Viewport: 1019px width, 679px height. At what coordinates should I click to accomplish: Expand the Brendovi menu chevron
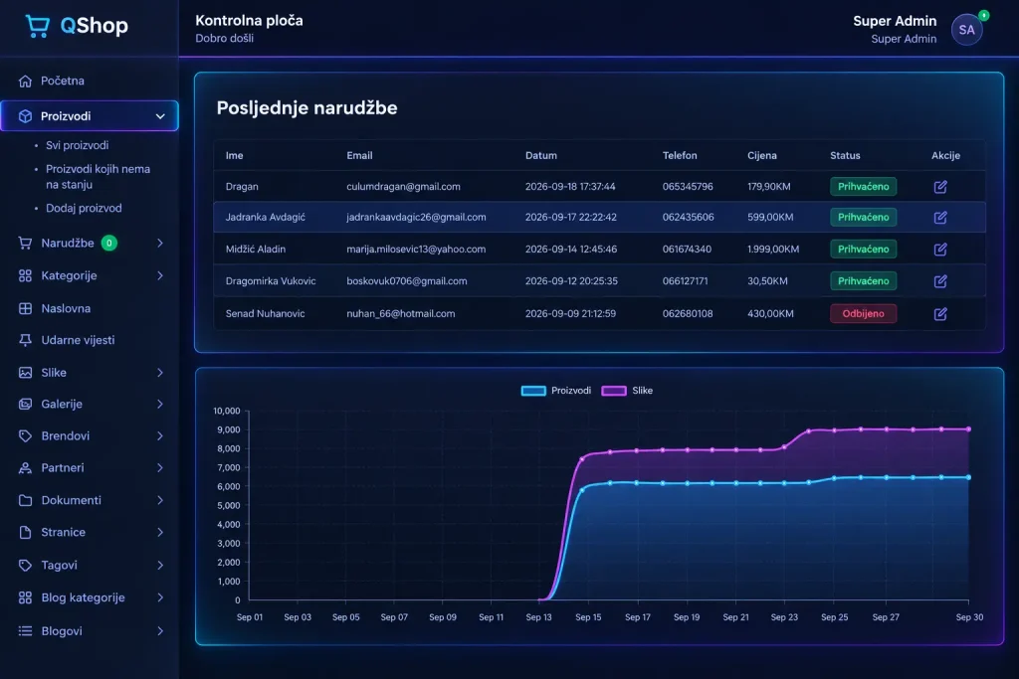[x=160, y=435]
